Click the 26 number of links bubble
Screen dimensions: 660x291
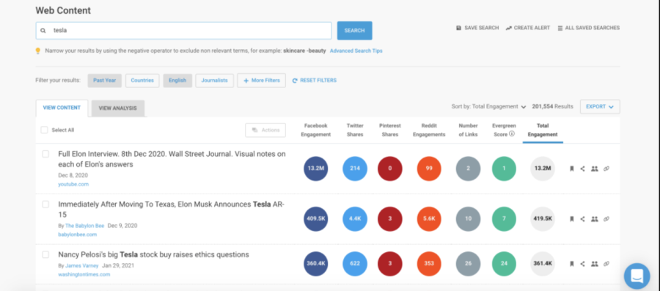coord(468,264)
